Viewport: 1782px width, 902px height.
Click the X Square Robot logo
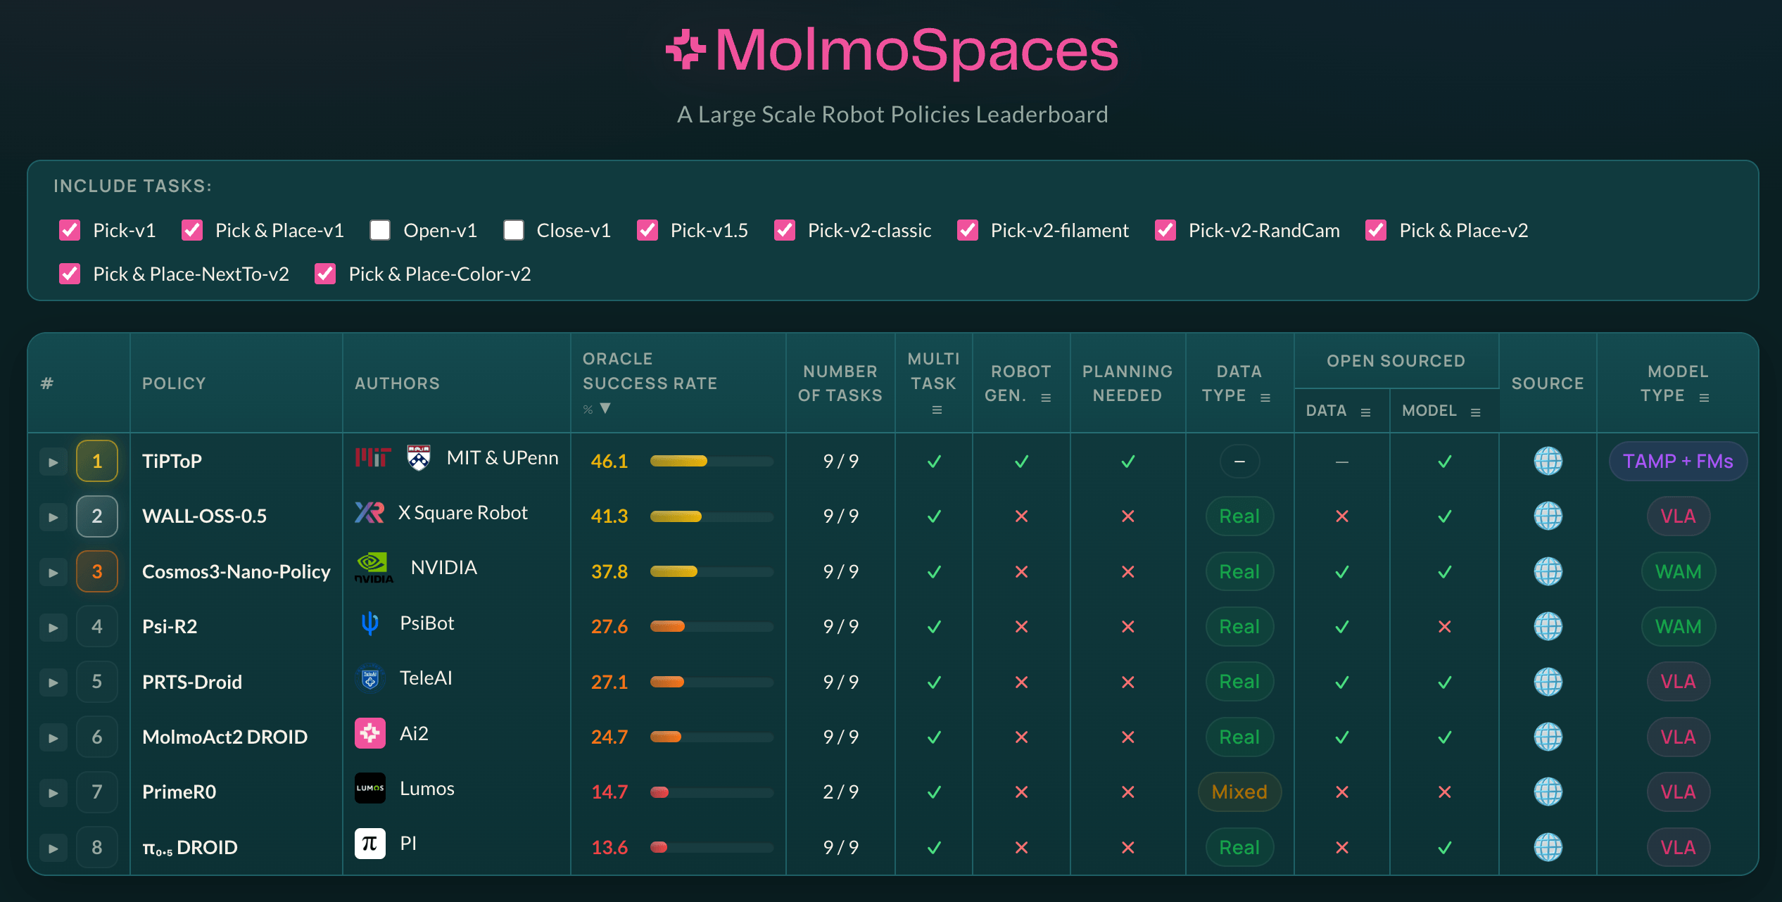tap(369, 512)
